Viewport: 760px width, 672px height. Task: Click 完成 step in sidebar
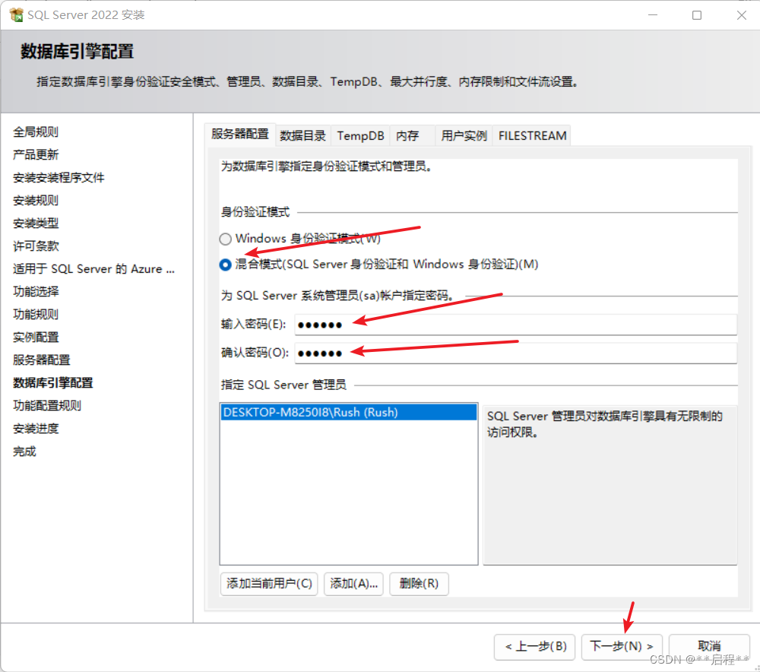coord(24,452)
